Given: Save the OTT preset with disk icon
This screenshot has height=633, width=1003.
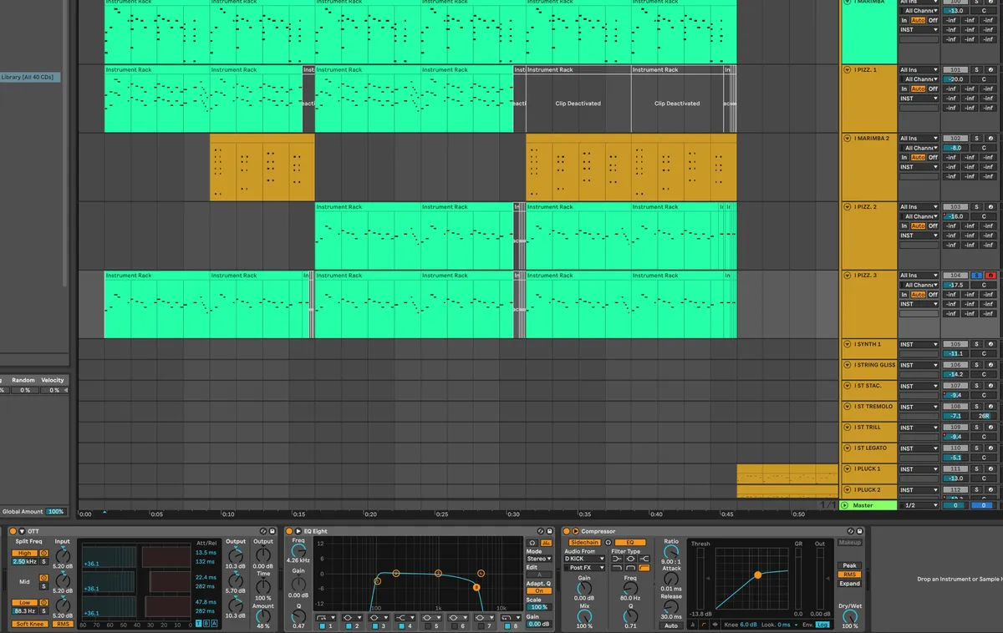Looking at the screenshot, I should click(x=272, y=531).
